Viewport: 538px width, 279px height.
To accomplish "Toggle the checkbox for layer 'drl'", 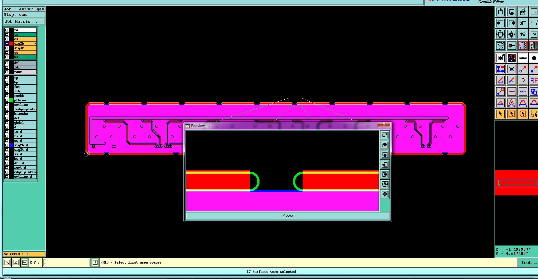I will click(7, 63).
